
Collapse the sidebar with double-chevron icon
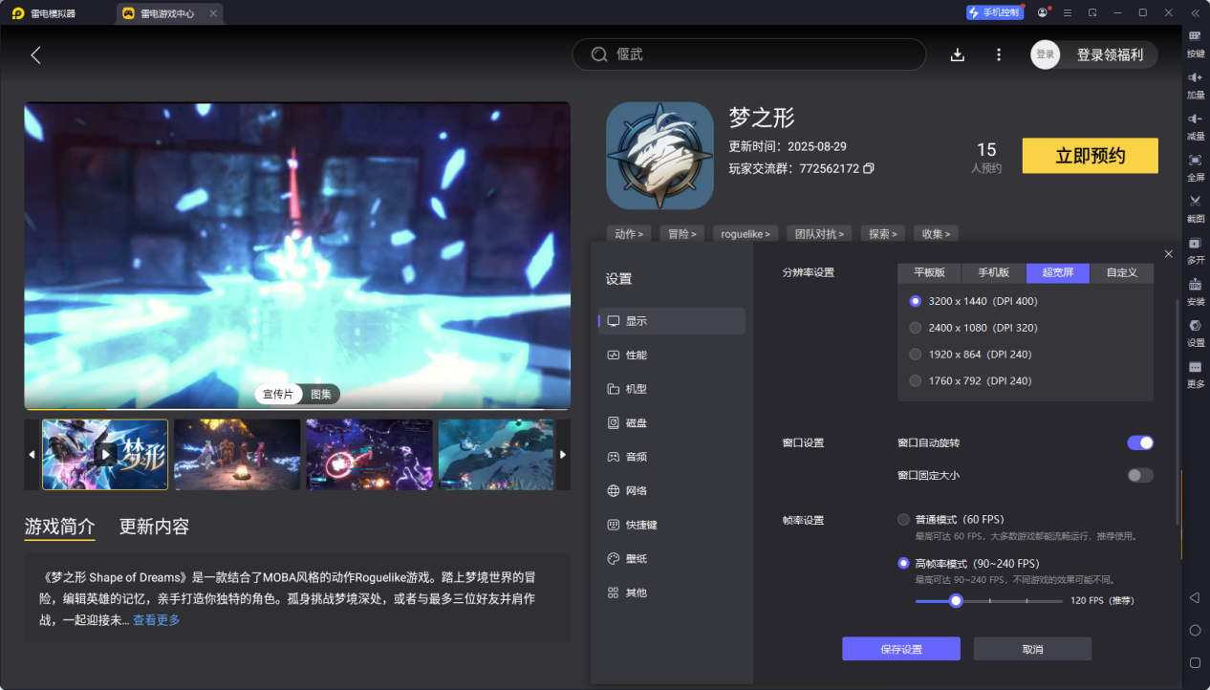click(1195, 12)
